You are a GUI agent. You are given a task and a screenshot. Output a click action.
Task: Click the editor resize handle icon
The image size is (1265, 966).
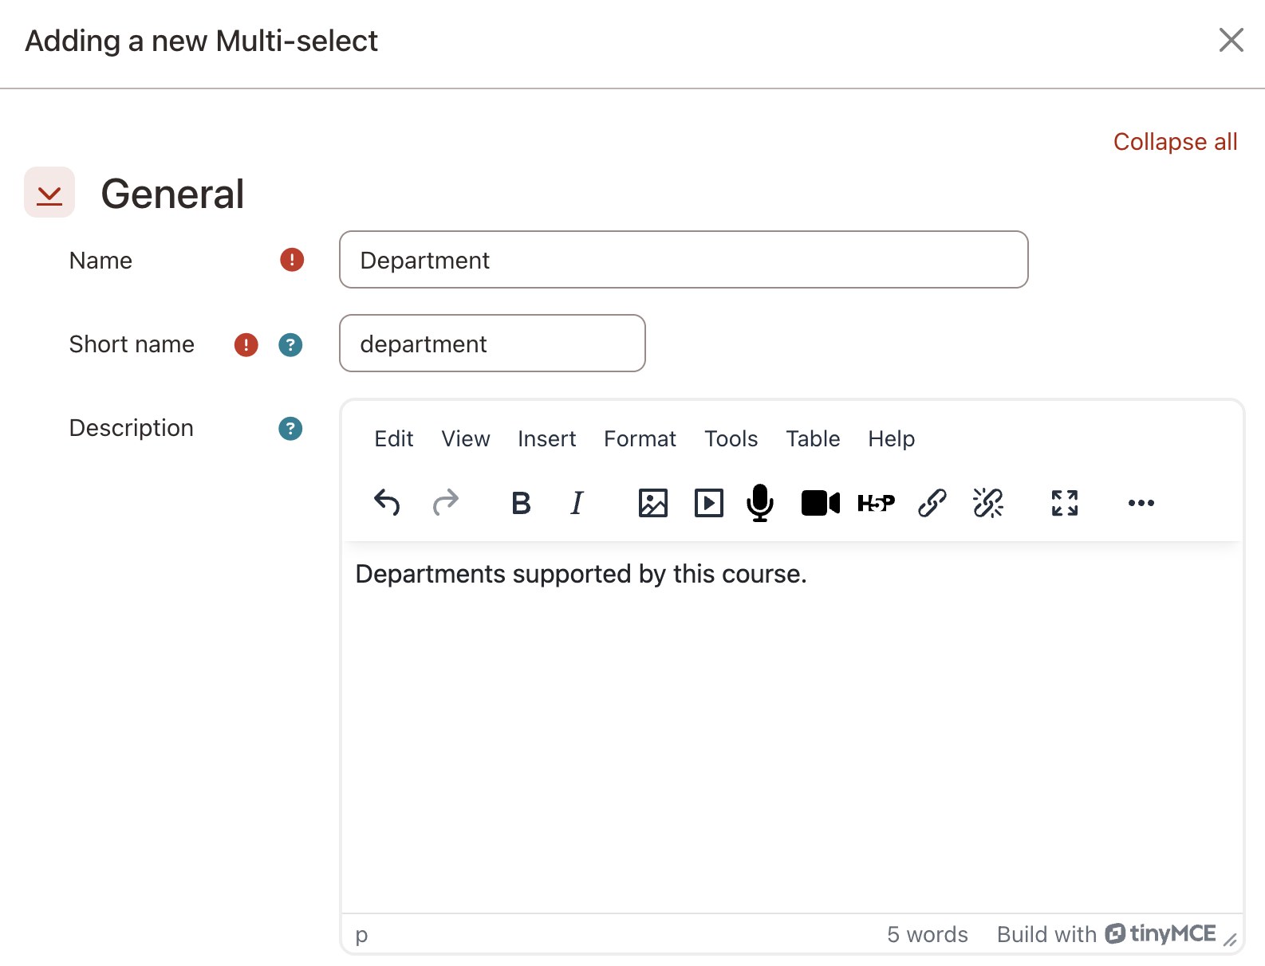click(x=1231, y=940)
